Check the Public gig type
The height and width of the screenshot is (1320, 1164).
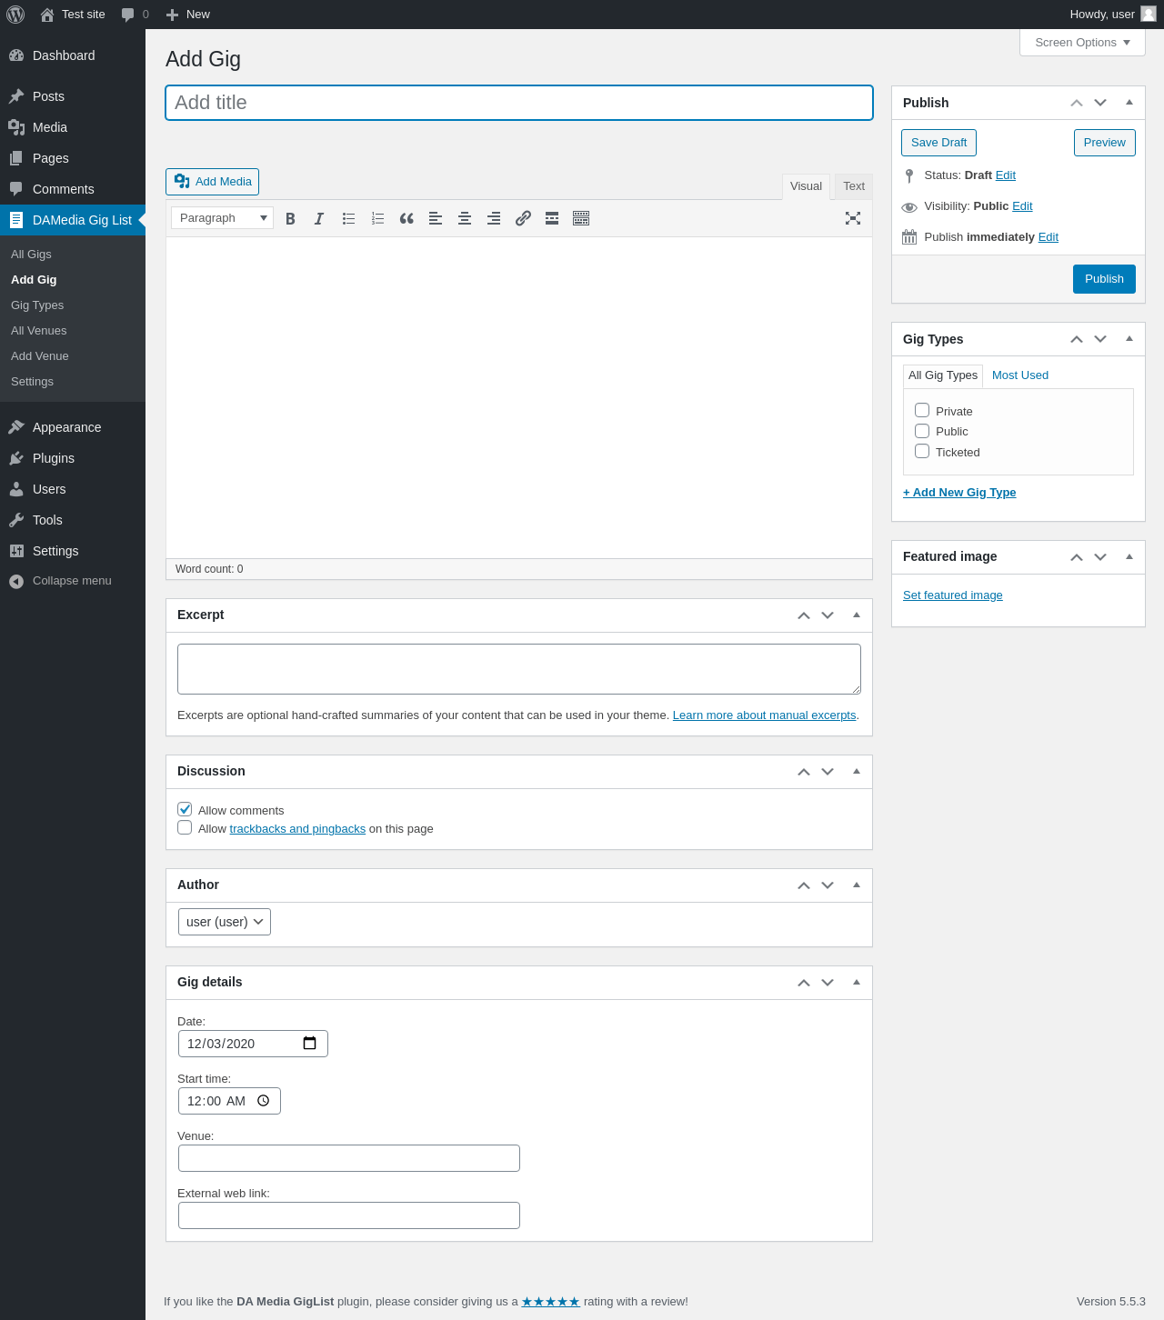click(922, 431)
